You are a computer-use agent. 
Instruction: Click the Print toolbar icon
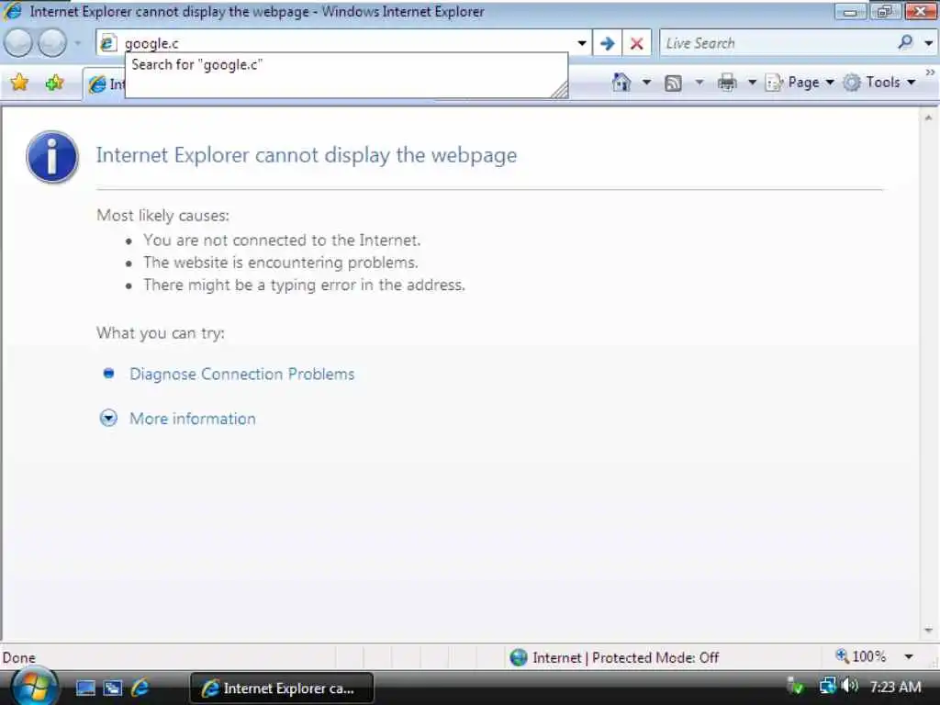click(727, 82)
